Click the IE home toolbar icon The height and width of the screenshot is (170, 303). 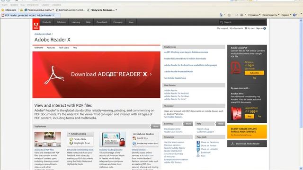(x=221, y=15)
